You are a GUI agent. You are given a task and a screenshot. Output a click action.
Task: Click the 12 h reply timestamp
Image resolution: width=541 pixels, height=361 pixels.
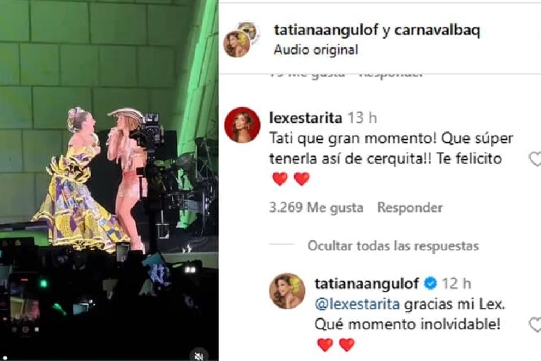coord(456,284)
